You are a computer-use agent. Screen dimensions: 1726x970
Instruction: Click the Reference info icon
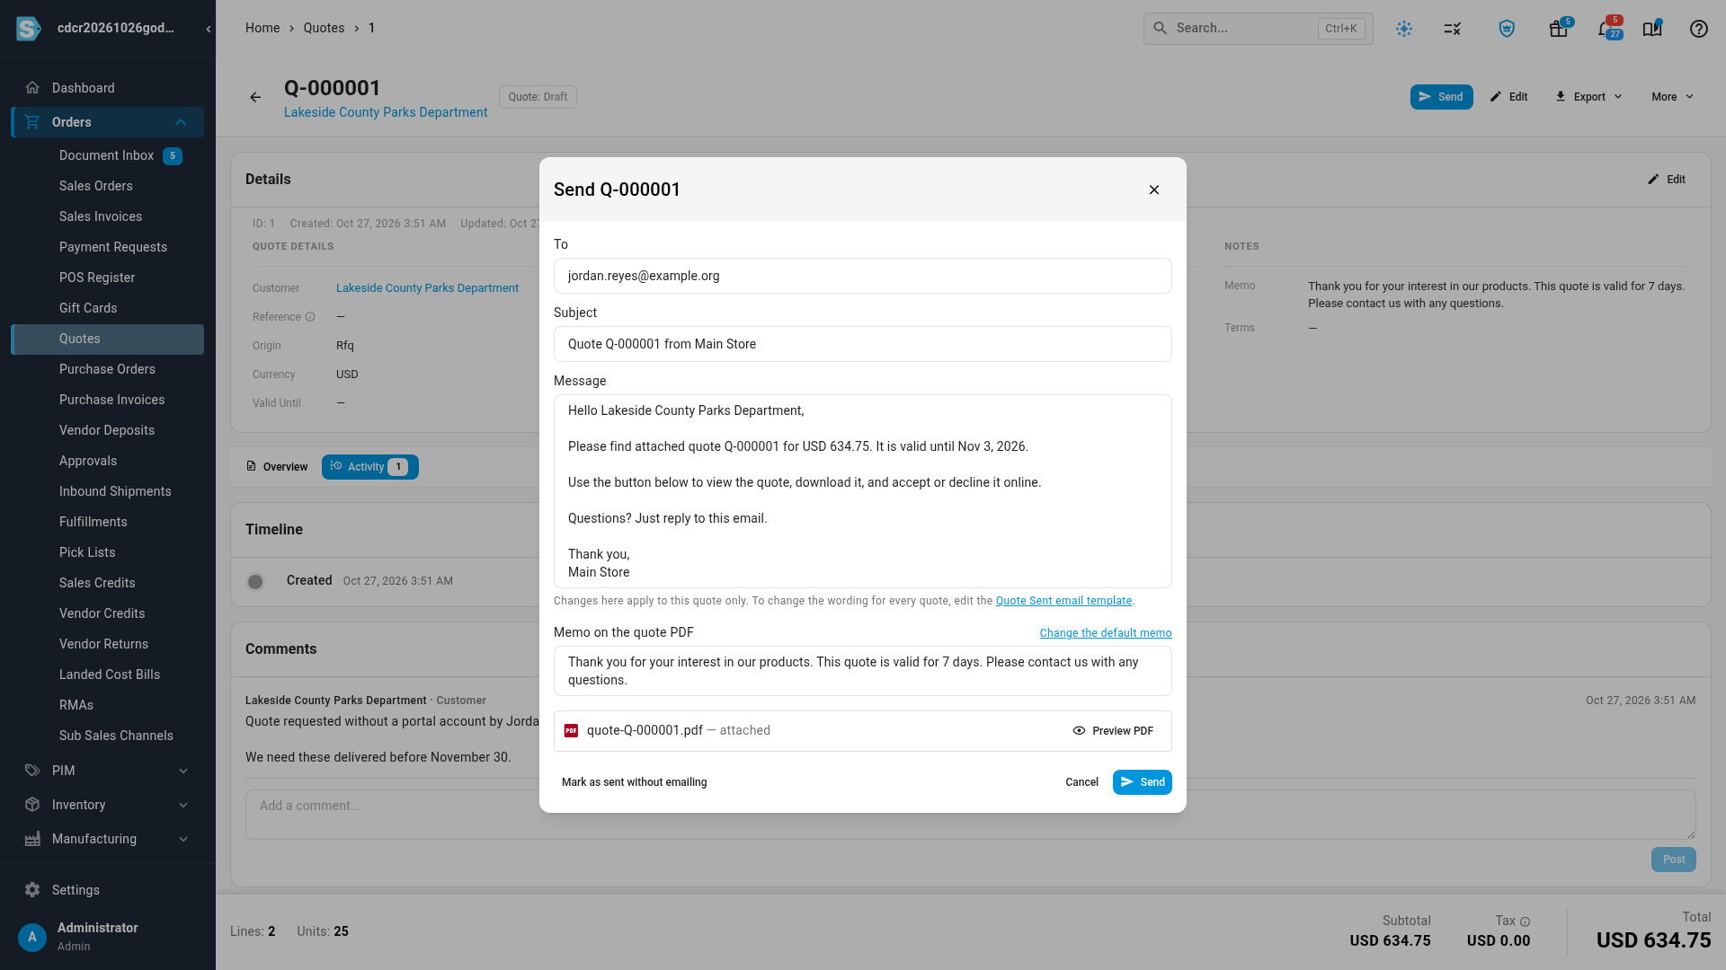click(310, 317)
